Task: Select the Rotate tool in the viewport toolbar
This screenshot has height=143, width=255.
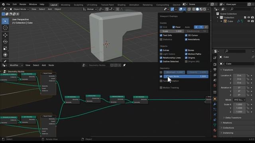Action: (5, 42)
